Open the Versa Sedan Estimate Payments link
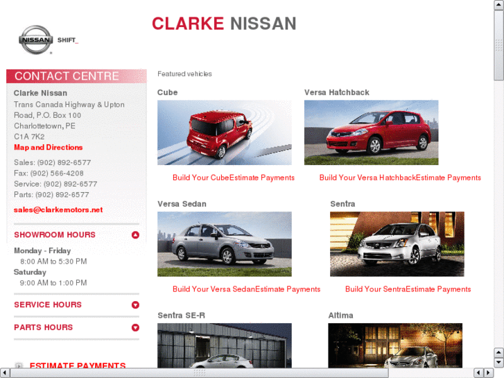The image size is (504, 378). [288, 289]
